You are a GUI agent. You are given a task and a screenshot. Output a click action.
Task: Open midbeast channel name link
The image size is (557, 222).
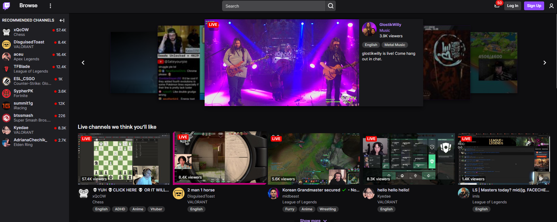pos(291,196)
